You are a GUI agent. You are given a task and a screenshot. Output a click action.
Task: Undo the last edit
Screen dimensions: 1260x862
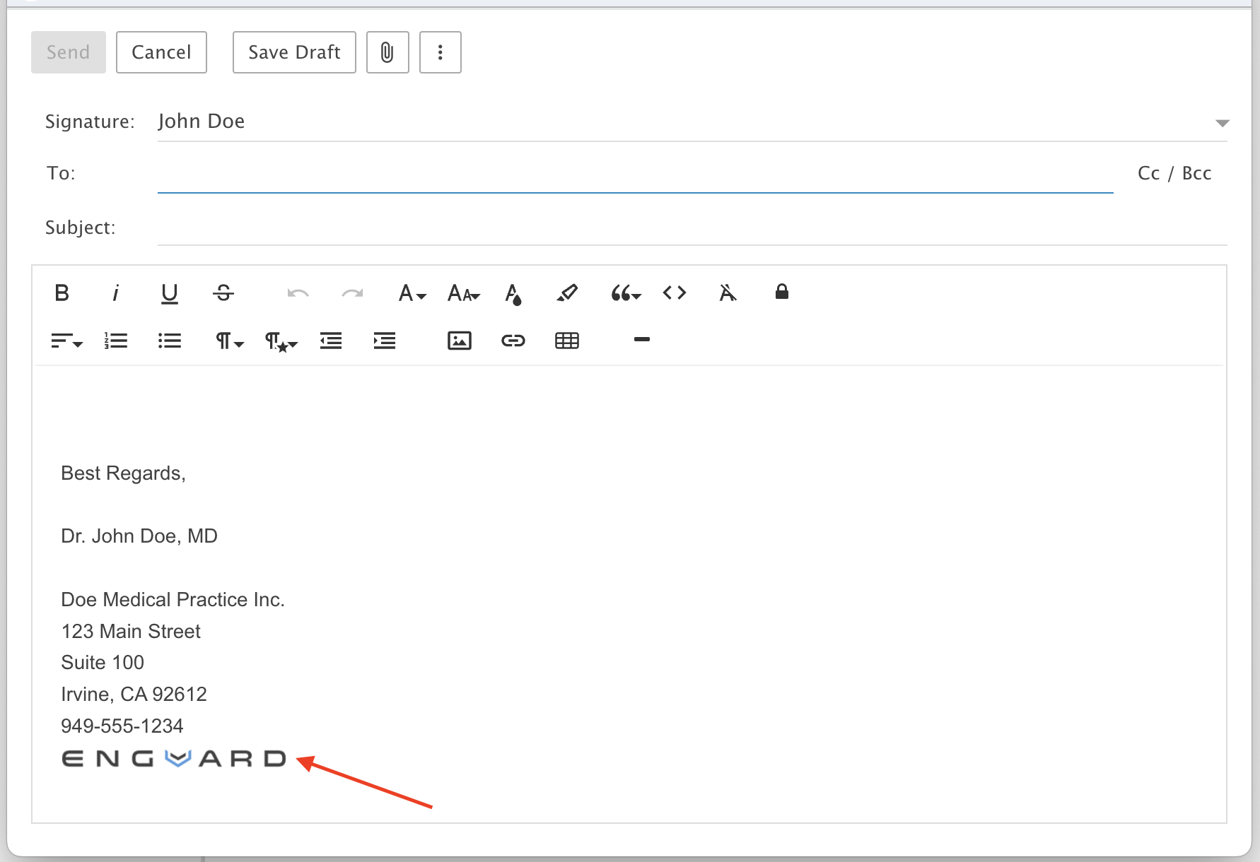298,293
